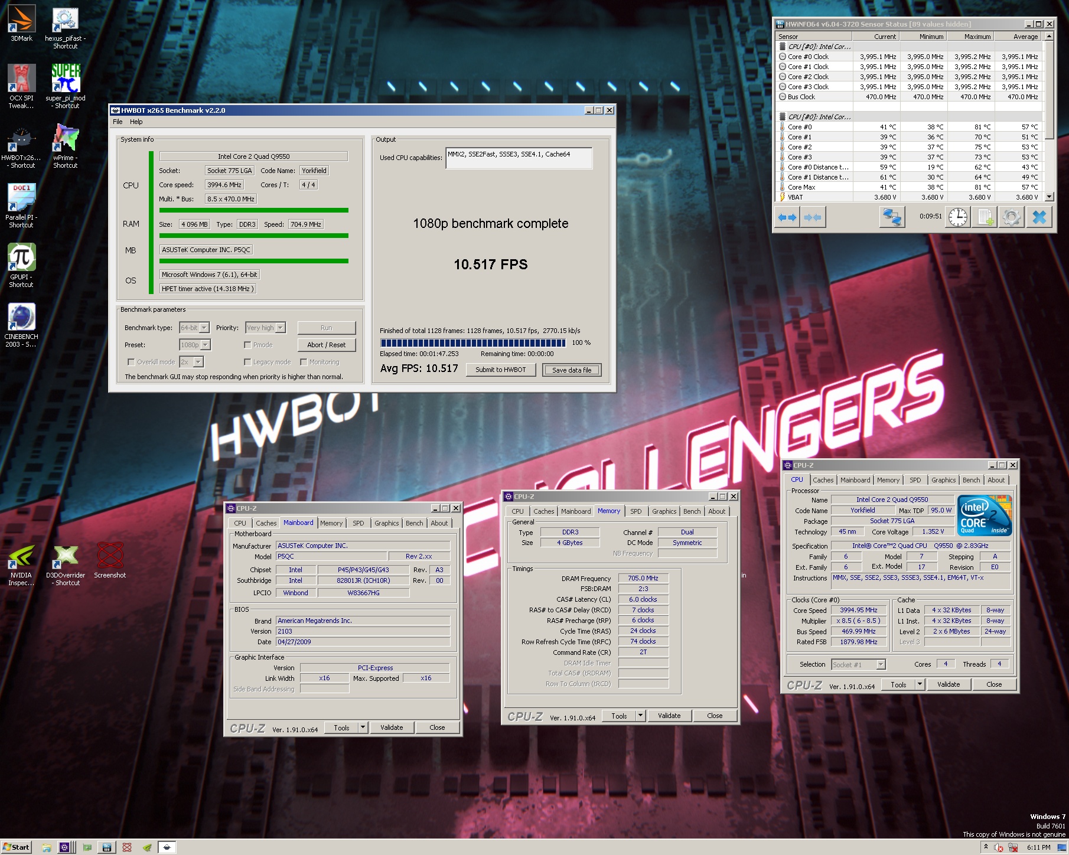Viewport: 1069px width, 855px height.
Task: Open the 3DMark desktop icon
Action: coord(21,24)
